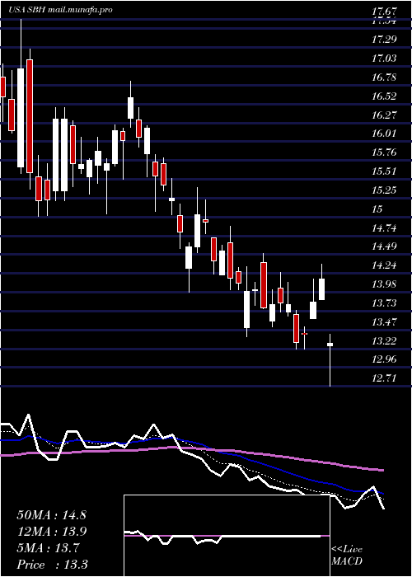Click the 'Price : 13.3' readout
412x577 pixels.
click(x=52, y=565)
